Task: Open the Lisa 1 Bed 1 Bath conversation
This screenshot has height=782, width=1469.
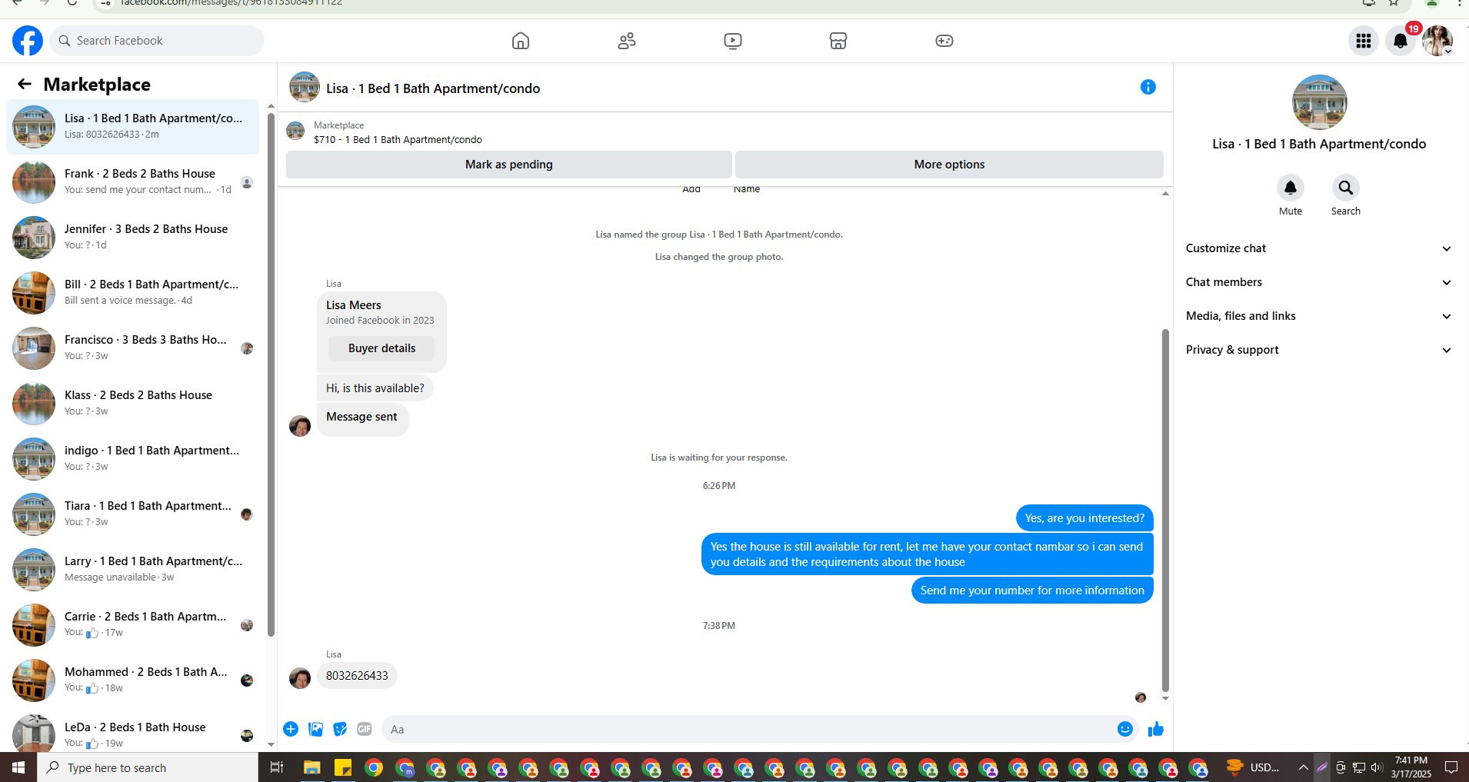Action: pyautogui.click(x=133, y=127)
